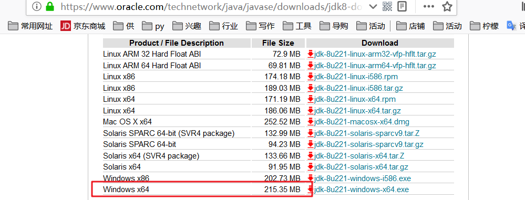525x200 pixels.
Task: Open the 兴趣 bookmarks folder
Action: 187,26
